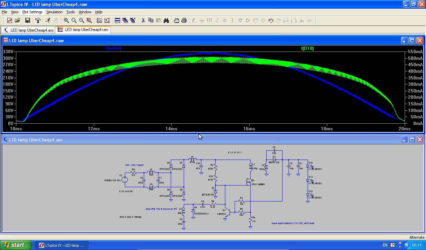Screen dimensions: 426x250
Task: Maximize the LED lamp UberCheap4.asc schematic window
Action: click(412, 140)
